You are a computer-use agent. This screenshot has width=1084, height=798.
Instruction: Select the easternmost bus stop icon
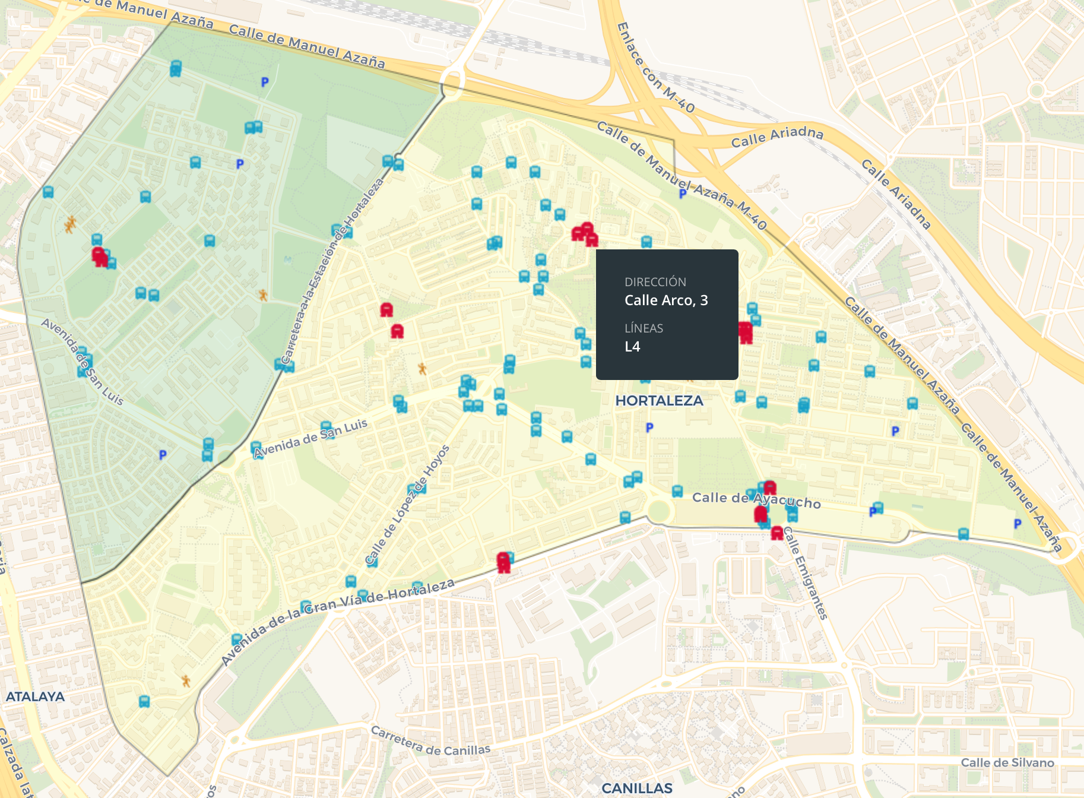tap(963, 534)
